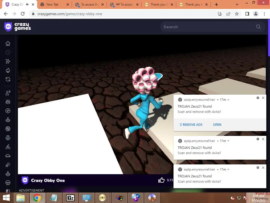
Task: Dismiss the first Trojan notification
Action: point(263,98)
